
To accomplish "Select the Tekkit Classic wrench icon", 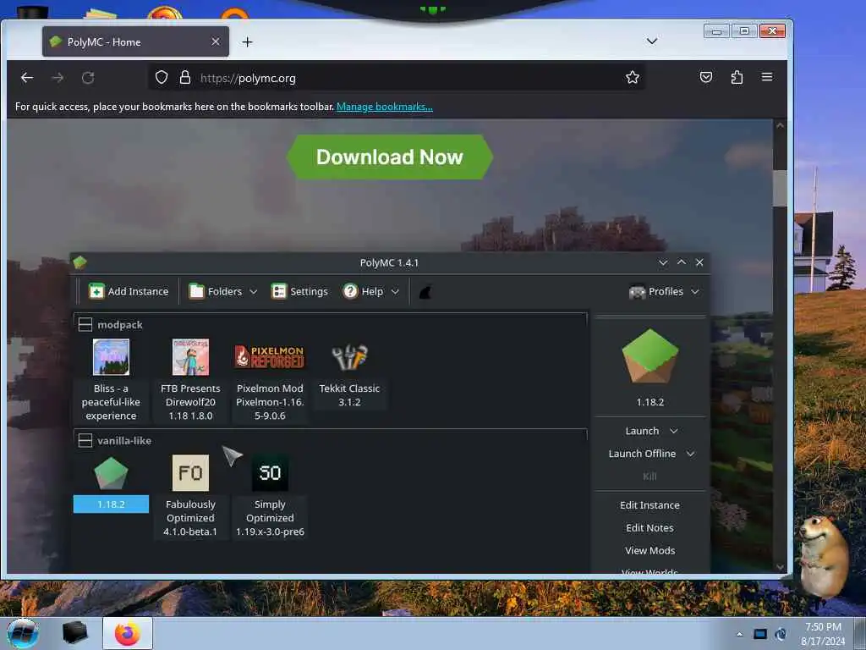I will coord(349,357).
